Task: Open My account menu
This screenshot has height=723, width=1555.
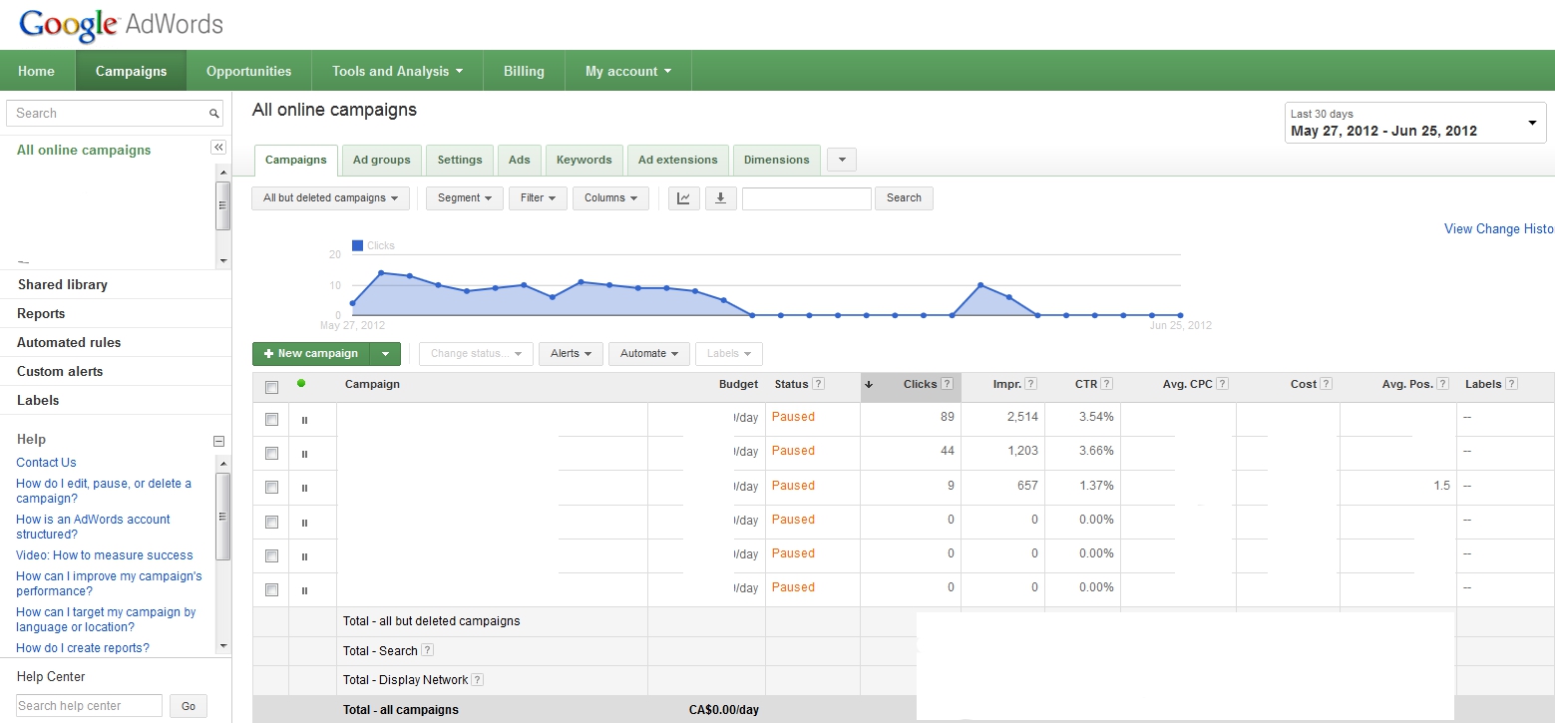Action: 627,71
